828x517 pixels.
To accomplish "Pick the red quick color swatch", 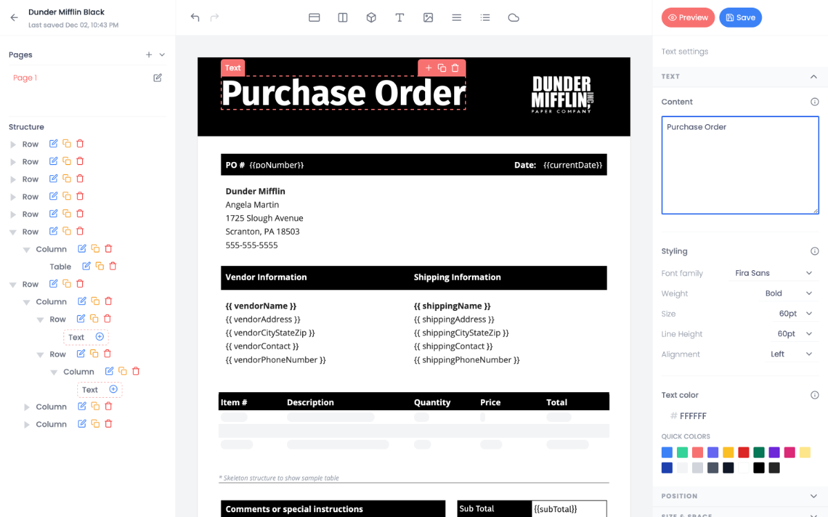I will click(x=744, y=452).
